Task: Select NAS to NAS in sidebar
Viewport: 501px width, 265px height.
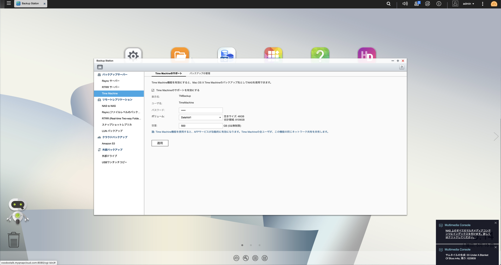Action: click(x=109, y=106)
